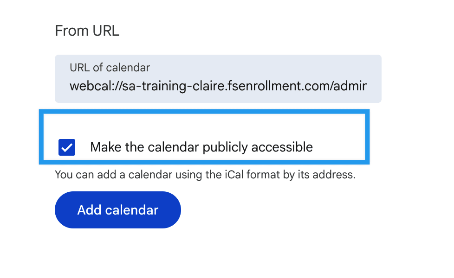Uncheck the publicly accessible checkbox
454x278 pixels.
point(67,147)
